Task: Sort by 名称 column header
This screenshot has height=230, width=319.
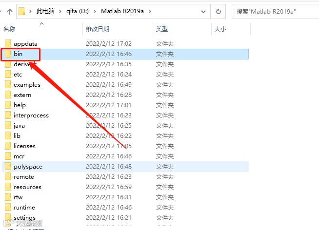Action: point(9,29)
